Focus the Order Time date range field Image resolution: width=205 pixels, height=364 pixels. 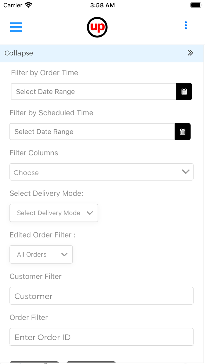pyautogui.click(x=93, y=92)
